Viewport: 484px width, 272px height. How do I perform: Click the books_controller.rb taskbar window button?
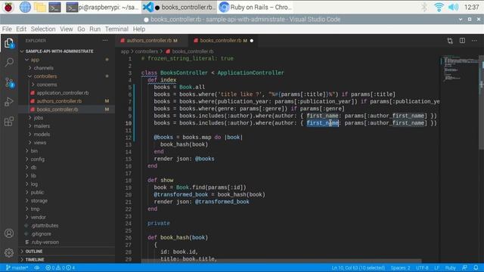point(179,7)
